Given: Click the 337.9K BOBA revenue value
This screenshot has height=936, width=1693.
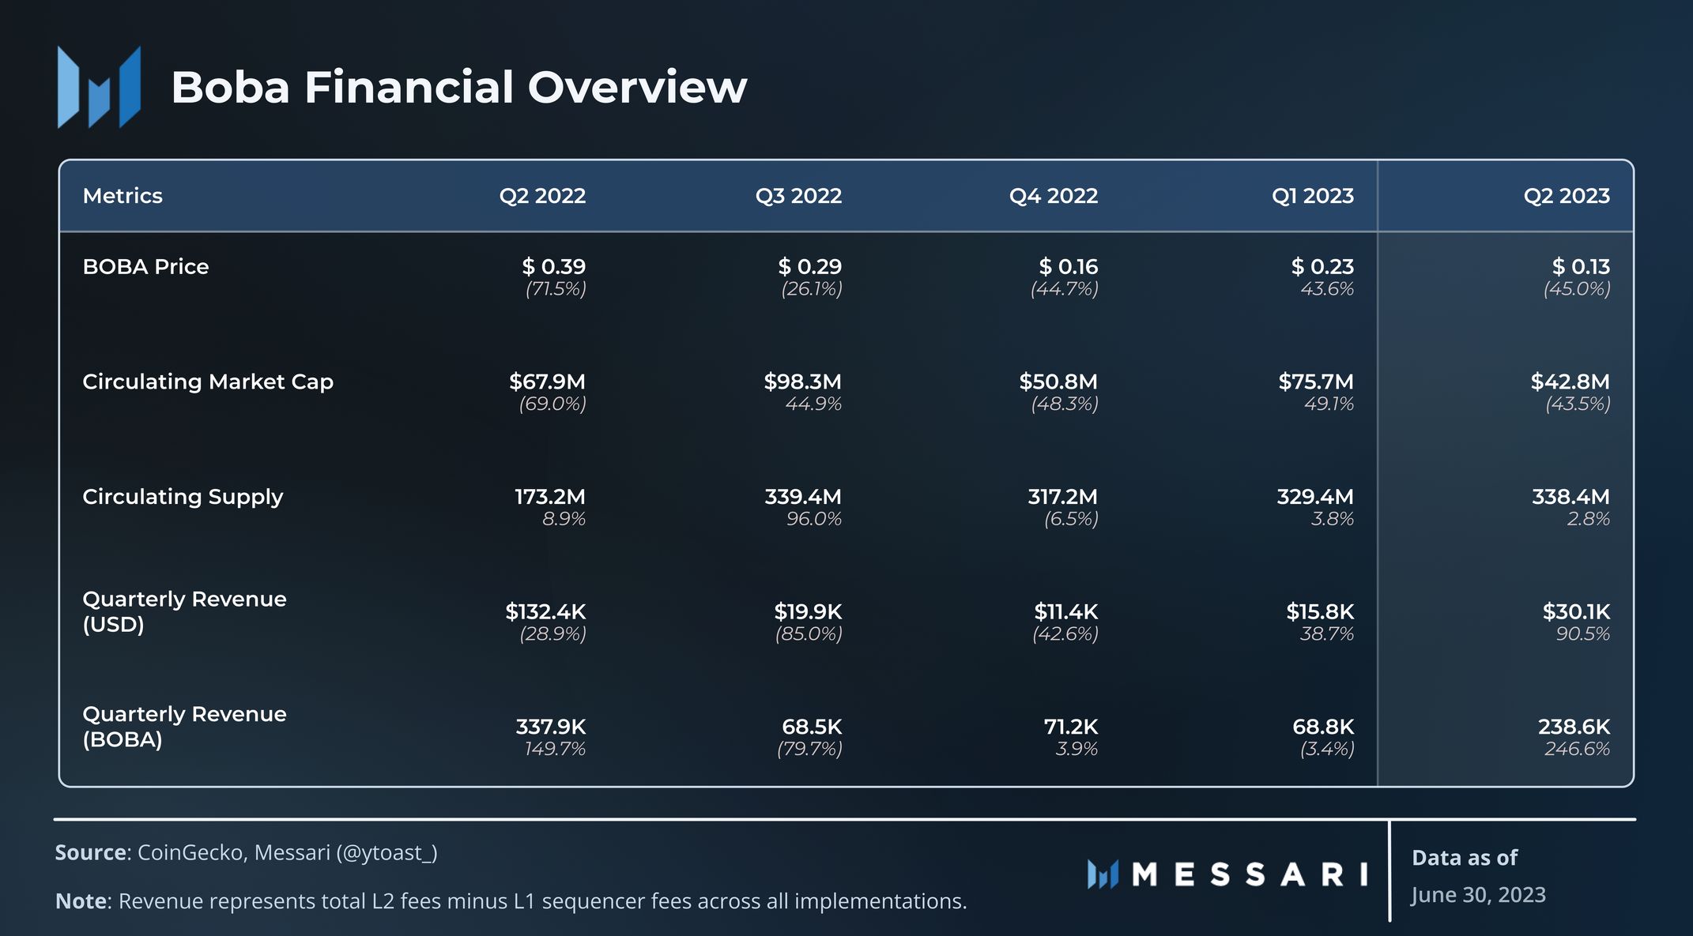Looking at the screenshot, I should [551, 727].
